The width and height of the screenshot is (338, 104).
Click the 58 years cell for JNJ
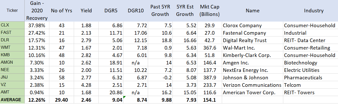61,78
